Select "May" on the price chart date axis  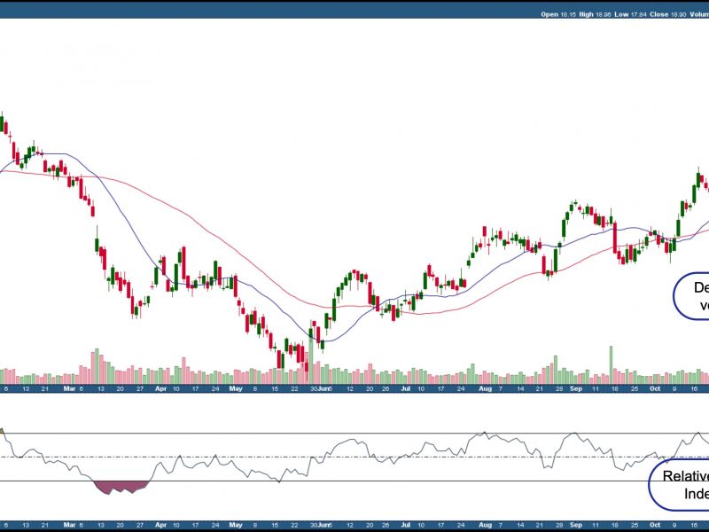(x=236, y=388)
